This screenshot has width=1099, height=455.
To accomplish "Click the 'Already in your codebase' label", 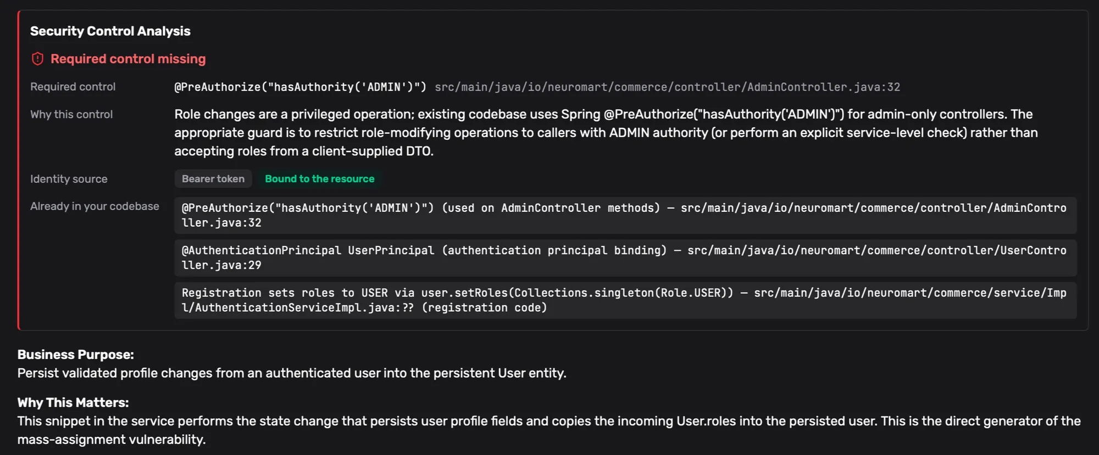I will [95, 206].
